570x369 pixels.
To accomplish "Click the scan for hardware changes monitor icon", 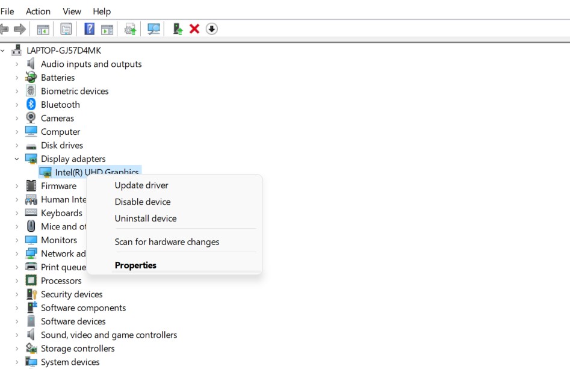I will [x=154, y=29].
